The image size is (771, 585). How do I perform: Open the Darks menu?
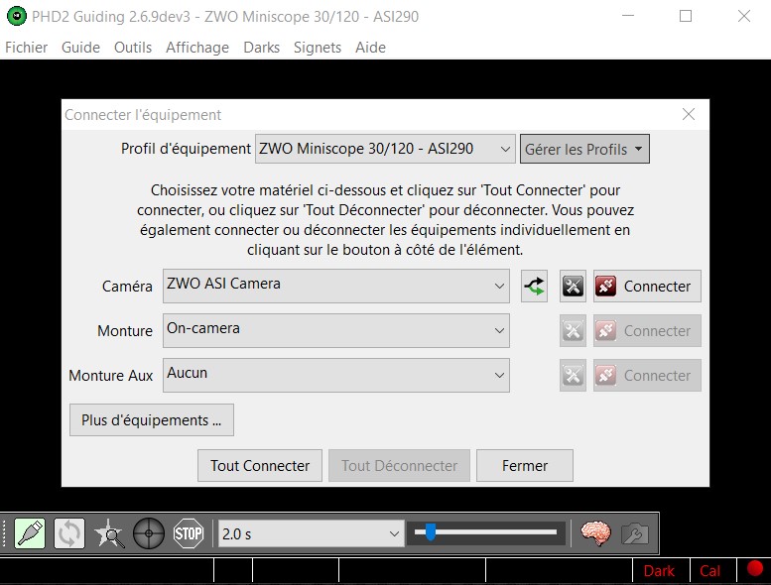[x=262, y=48]
